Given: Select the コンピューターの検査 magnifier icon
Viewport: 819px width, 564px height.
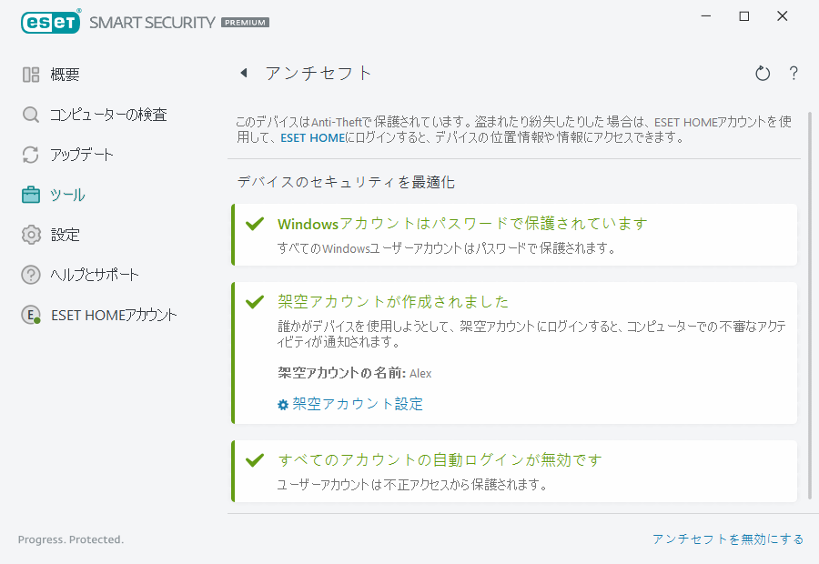Looking at the screenshot, I should pyautogui.click(x=30, y=115).
